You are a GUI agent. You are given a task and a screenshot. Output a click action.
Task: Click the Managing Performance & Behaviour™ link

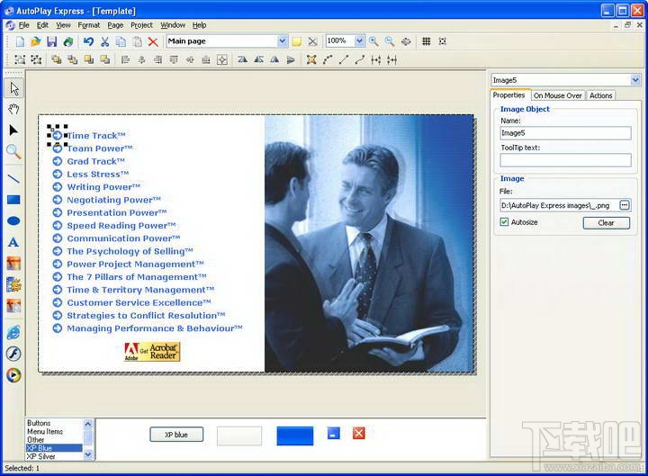(155, 328)
